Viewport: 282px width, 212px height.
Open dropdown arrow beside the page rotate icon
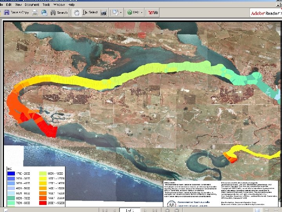click(121, 13)
